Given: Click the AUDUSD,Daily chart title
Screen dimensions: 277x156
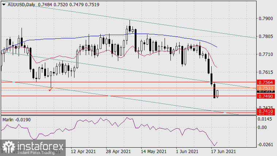Looking at the screenshot, I should tap(22, 5).
